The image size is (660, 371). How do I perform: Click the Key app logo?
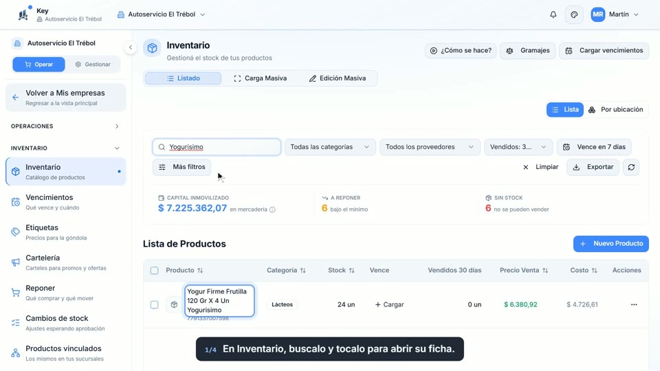click(x=23, y=14)
